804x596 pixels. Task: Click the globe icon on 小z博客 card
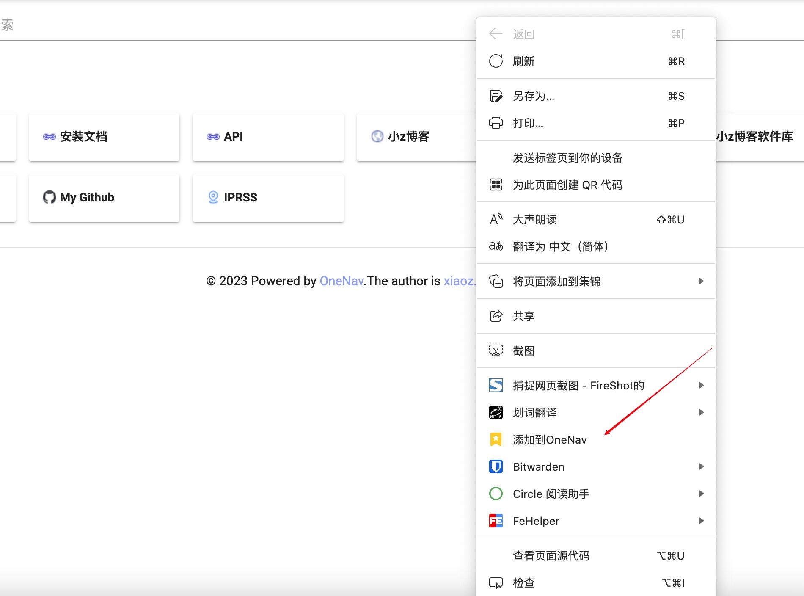[x=377, y=136]
